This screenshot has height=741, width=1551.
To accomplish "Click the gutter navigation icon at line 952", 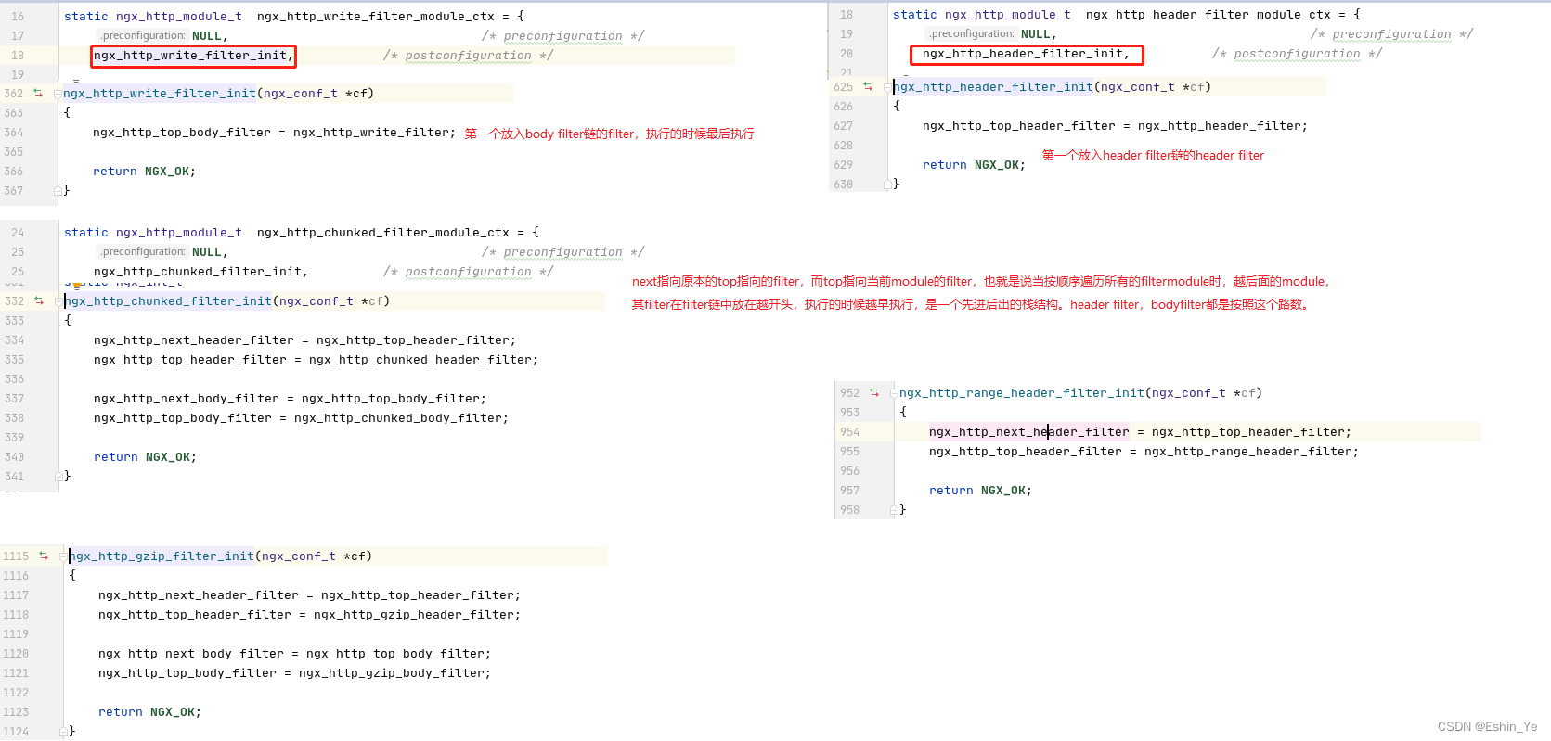I will [x=874, y=392].
